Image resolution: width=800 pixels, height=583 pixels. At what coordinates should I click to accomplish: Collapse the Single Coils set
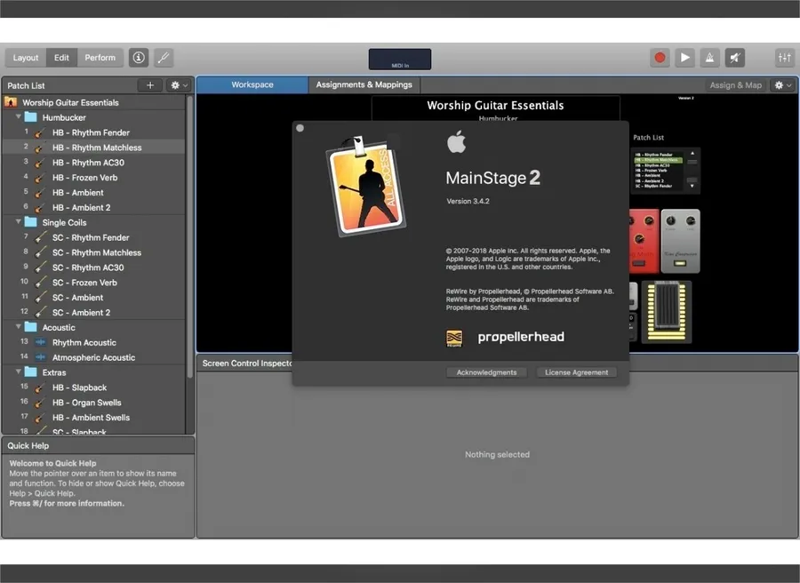point(19,222)
